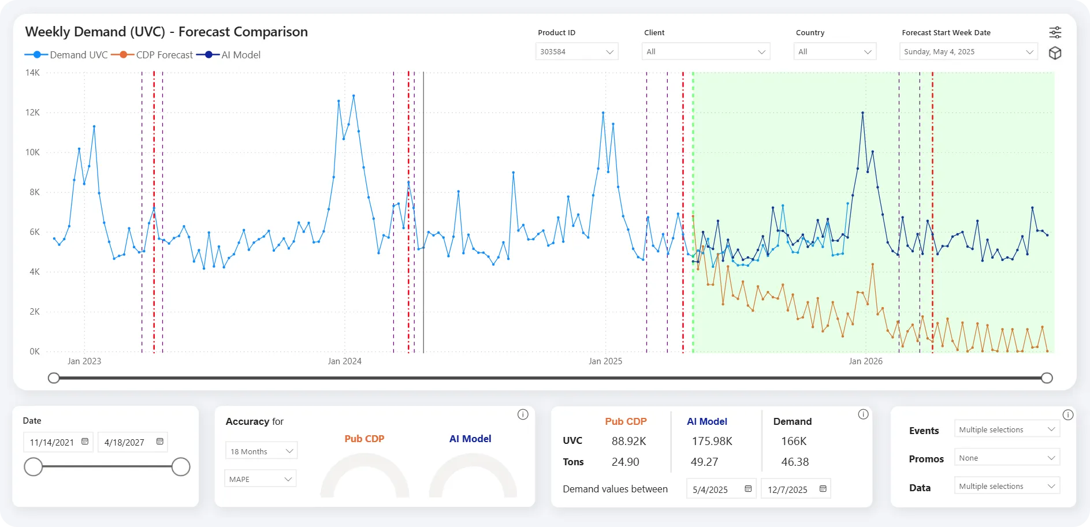Open calendar picker for 4/18/2027 date
Screen dimensions: 1090x527
(x=160, y=442)
